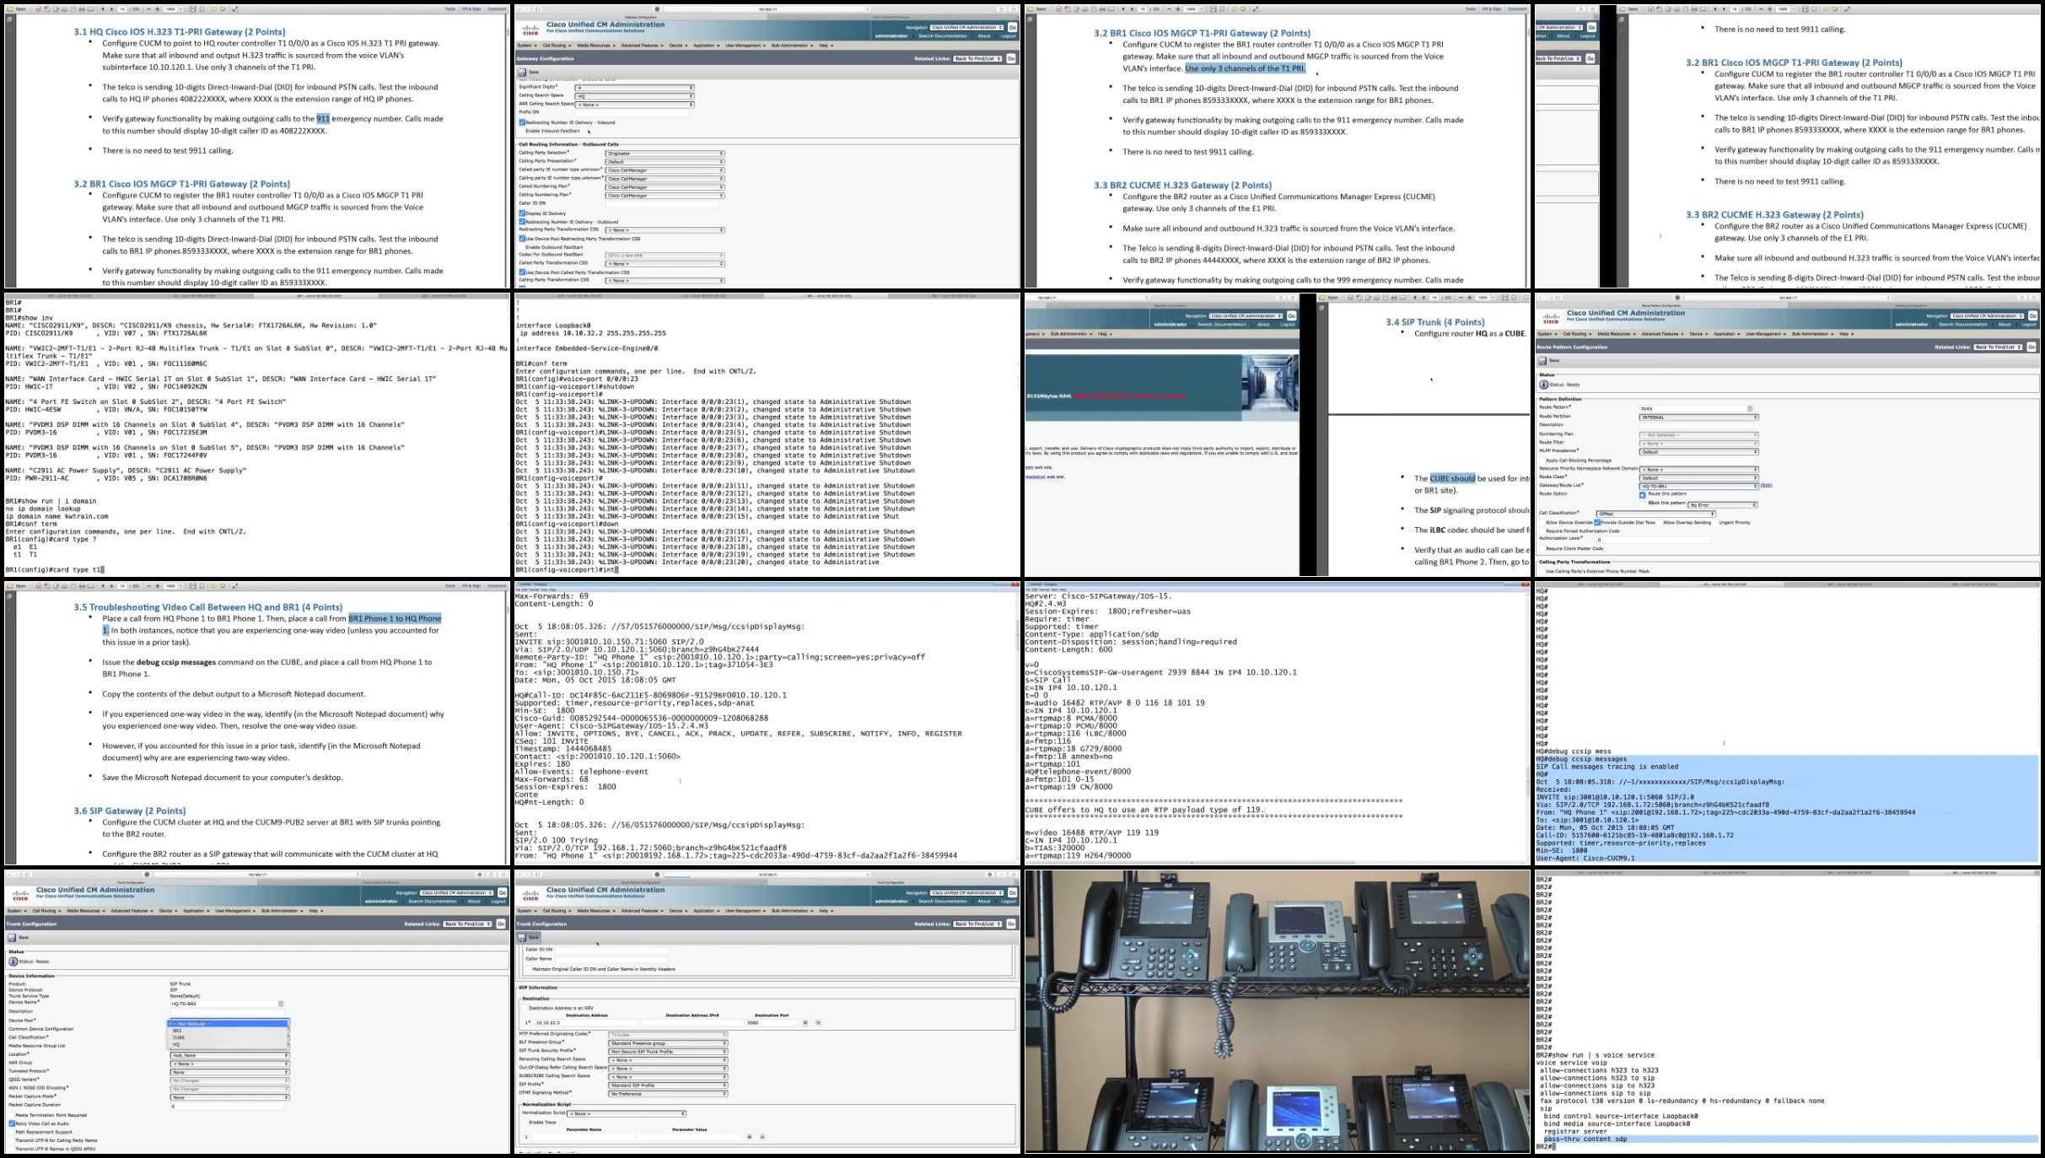Screen dimensions: 2045x1158
Task: Click the small icon inside Device Name HQ-TO-BR2 field
Action: tap(281, 1004)
